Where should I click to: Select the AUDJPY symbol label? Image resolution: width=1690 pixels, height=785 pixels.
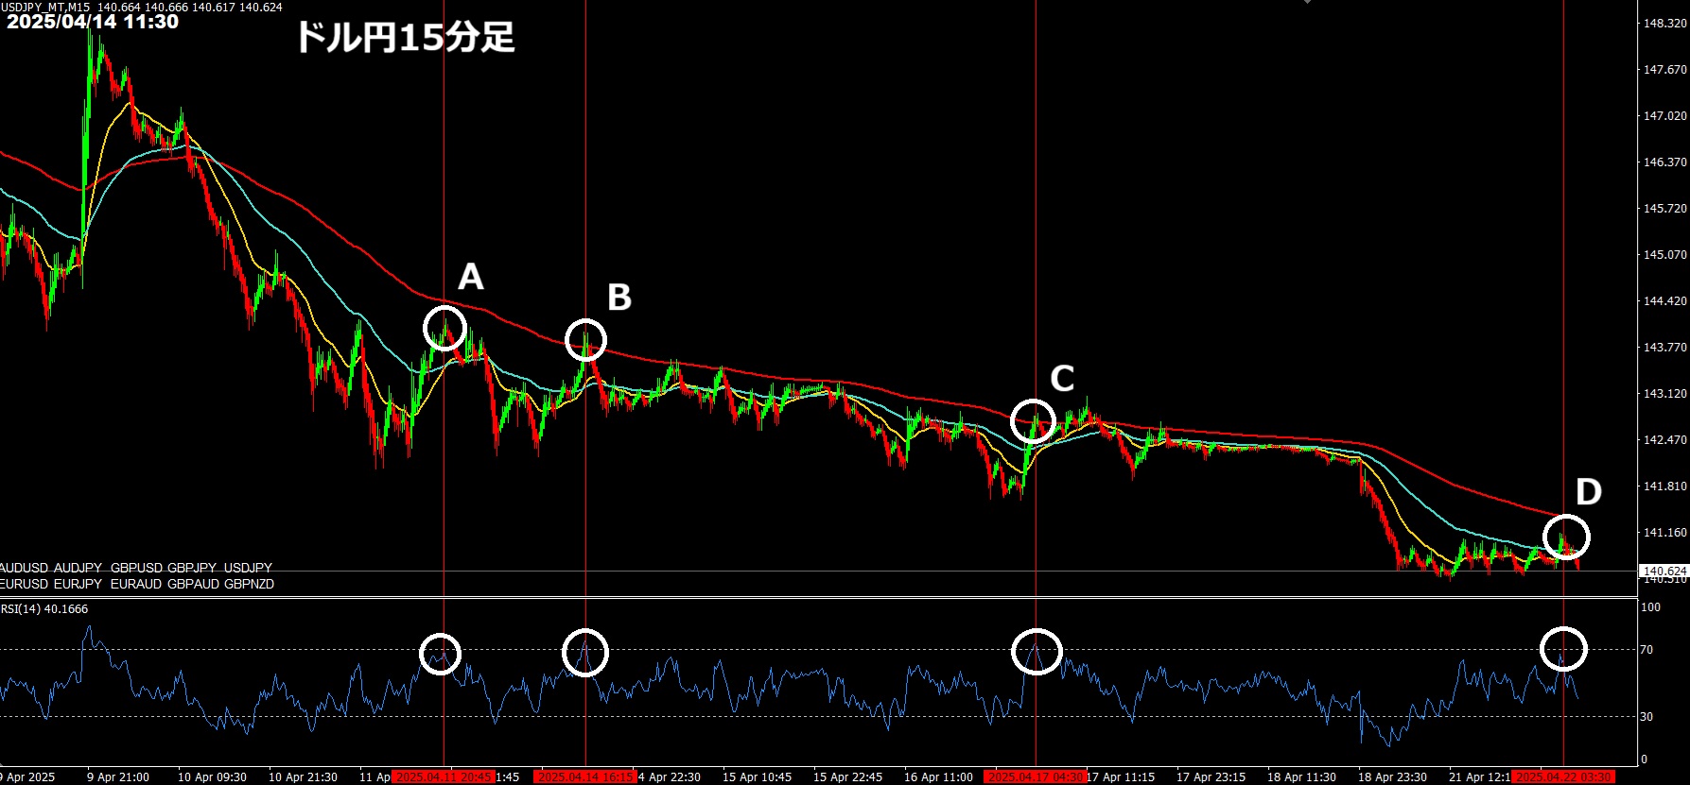(78, 568)
